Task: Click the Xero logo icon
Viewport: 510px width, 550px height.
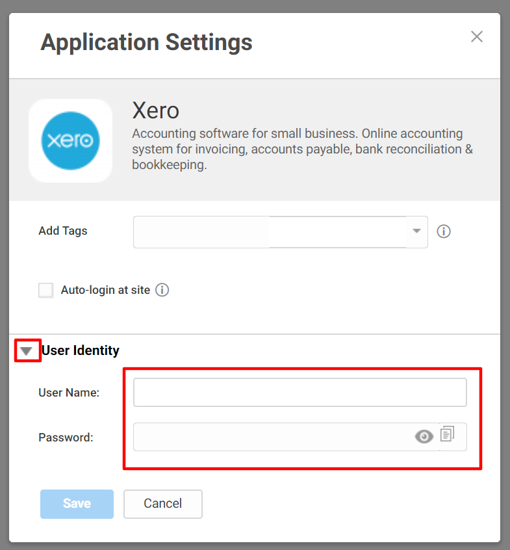Action: [70, 140]
